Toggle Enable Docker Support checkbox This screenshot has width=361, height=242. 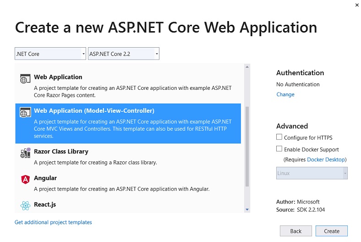coord(279,149)
